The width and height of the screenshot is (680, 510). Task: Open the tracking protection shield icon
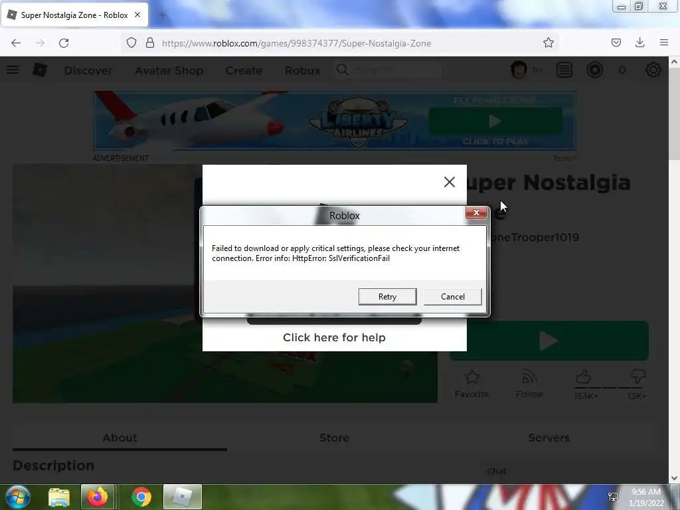131,43
